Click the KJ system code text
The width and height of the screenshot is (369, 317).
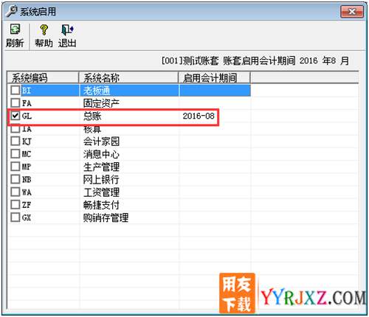pyautogui.click(x=27, y=142)
